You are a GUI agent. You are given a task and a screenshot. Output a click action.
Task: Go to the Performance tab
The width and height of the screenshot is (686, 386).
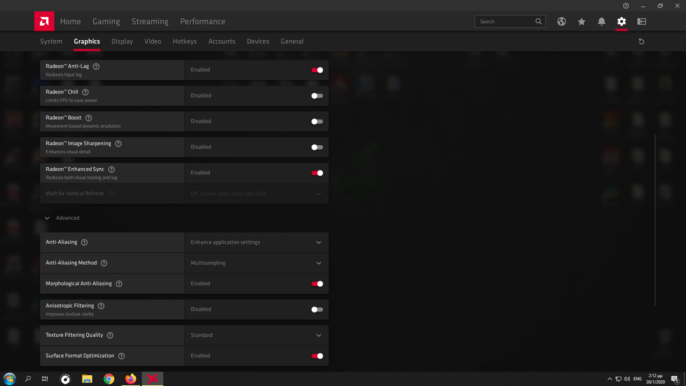(x=203, y=21)
